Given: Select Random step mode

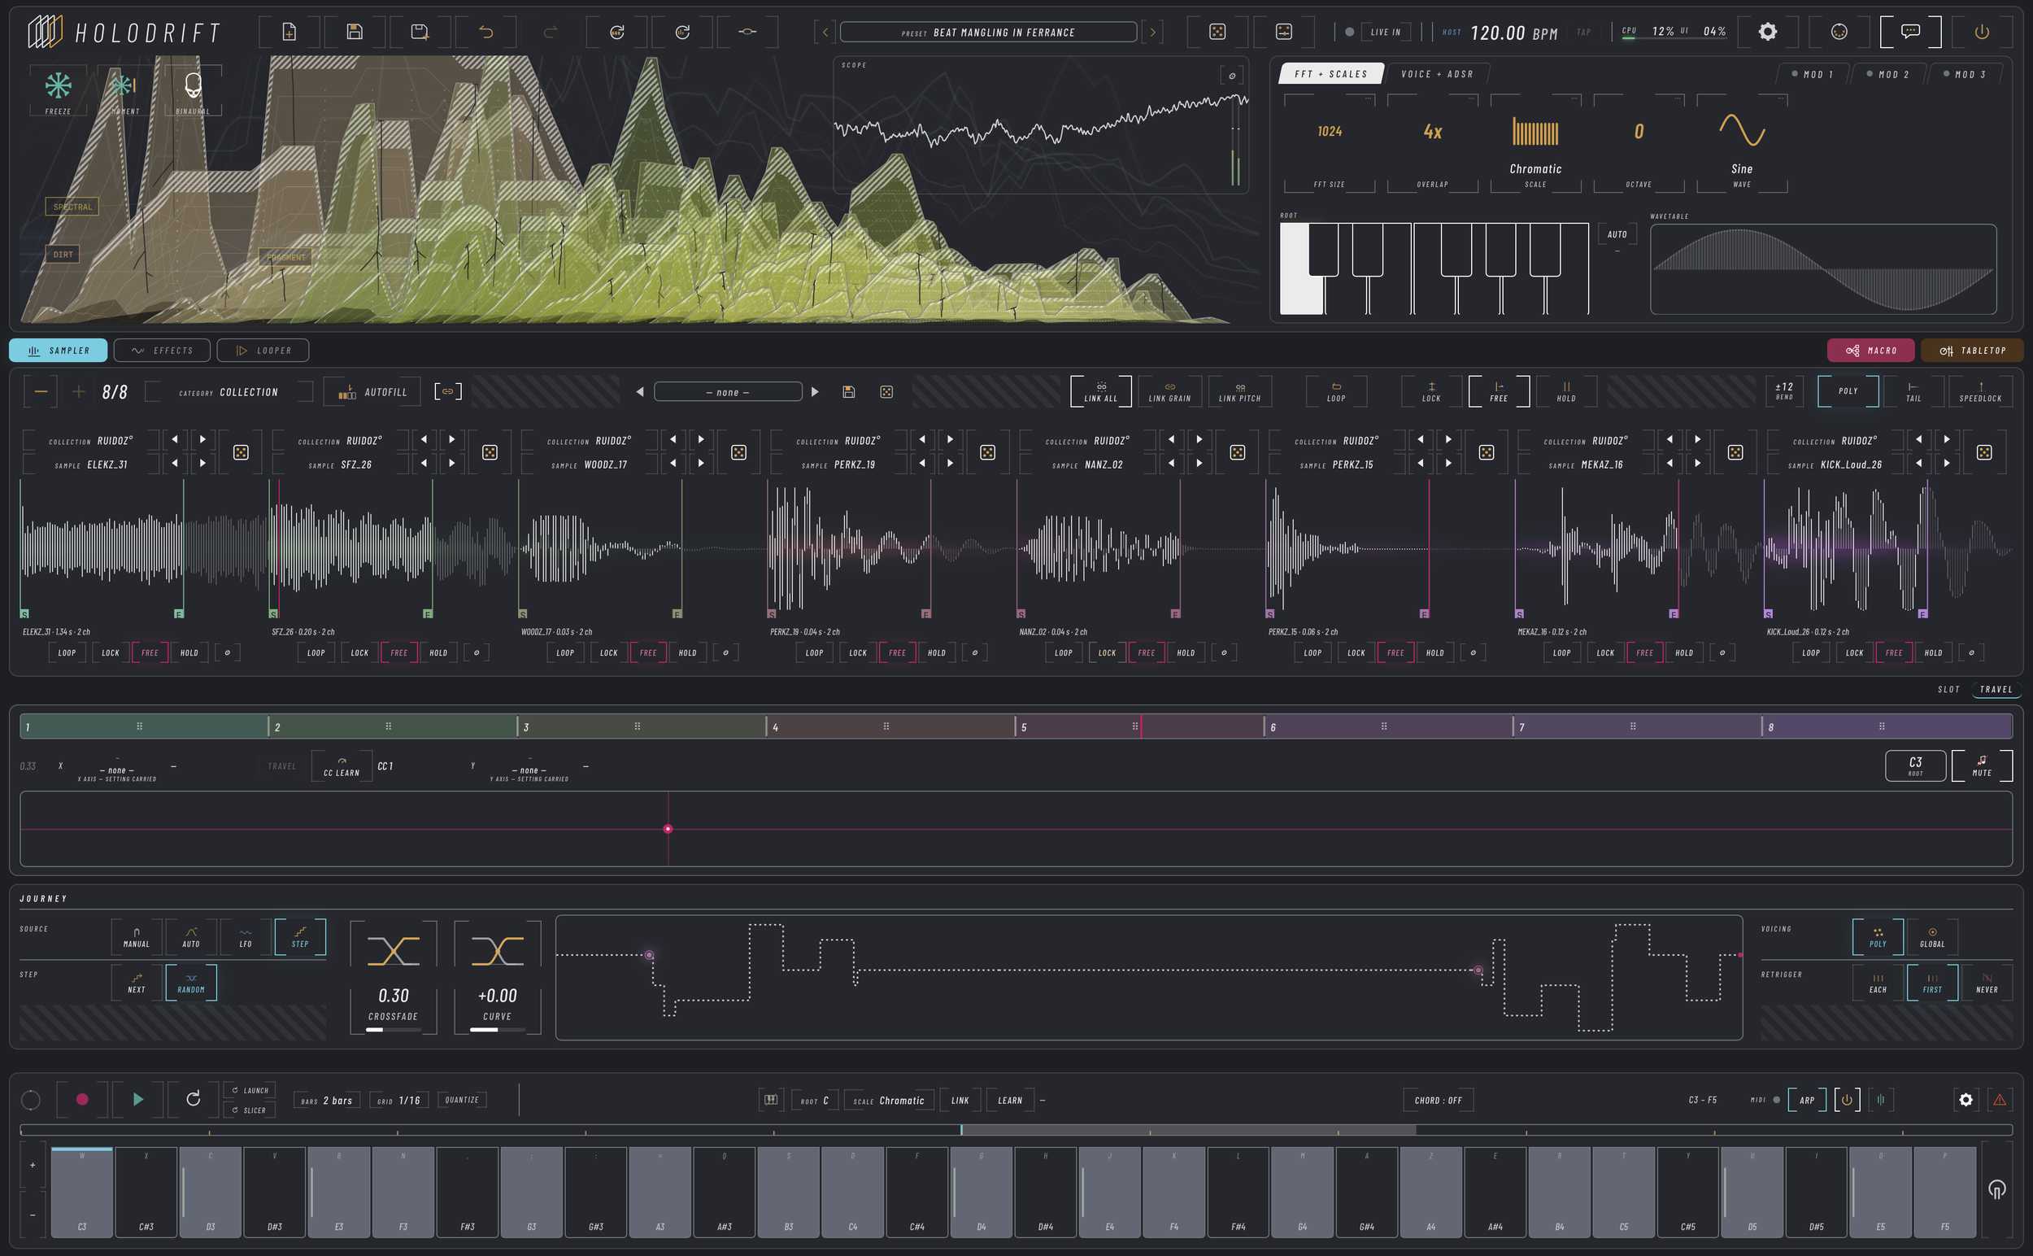Looking at the screenshot, I should coord(191,982).
